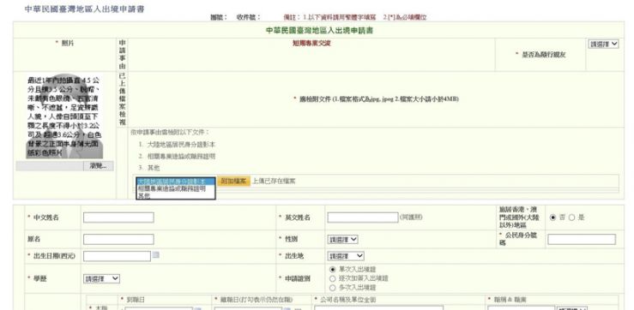Screen dimensions: 634x310
Task: Open calendar picker beside 出生日期 field
Action: (x=155, y=254)
